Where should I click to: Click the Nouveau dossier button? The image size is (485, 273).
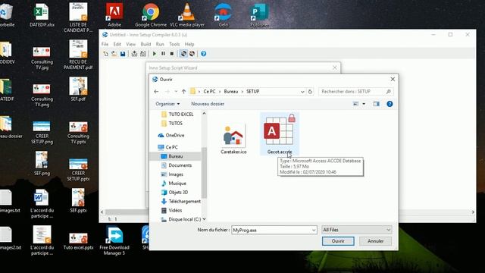click(x=208, y=104)
